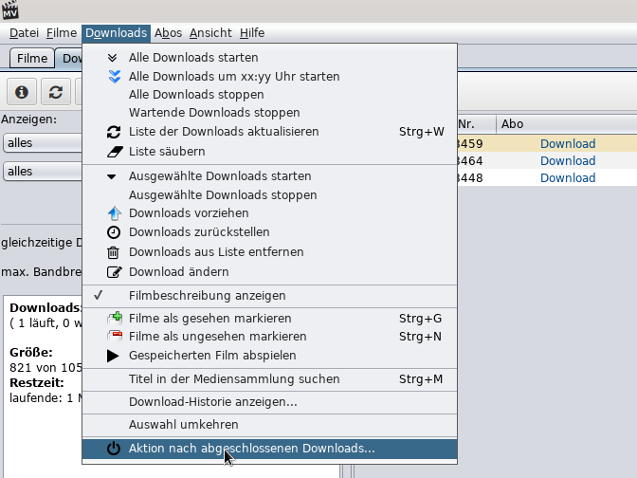Open the Ansicht menu

click(x=210, y=33)
